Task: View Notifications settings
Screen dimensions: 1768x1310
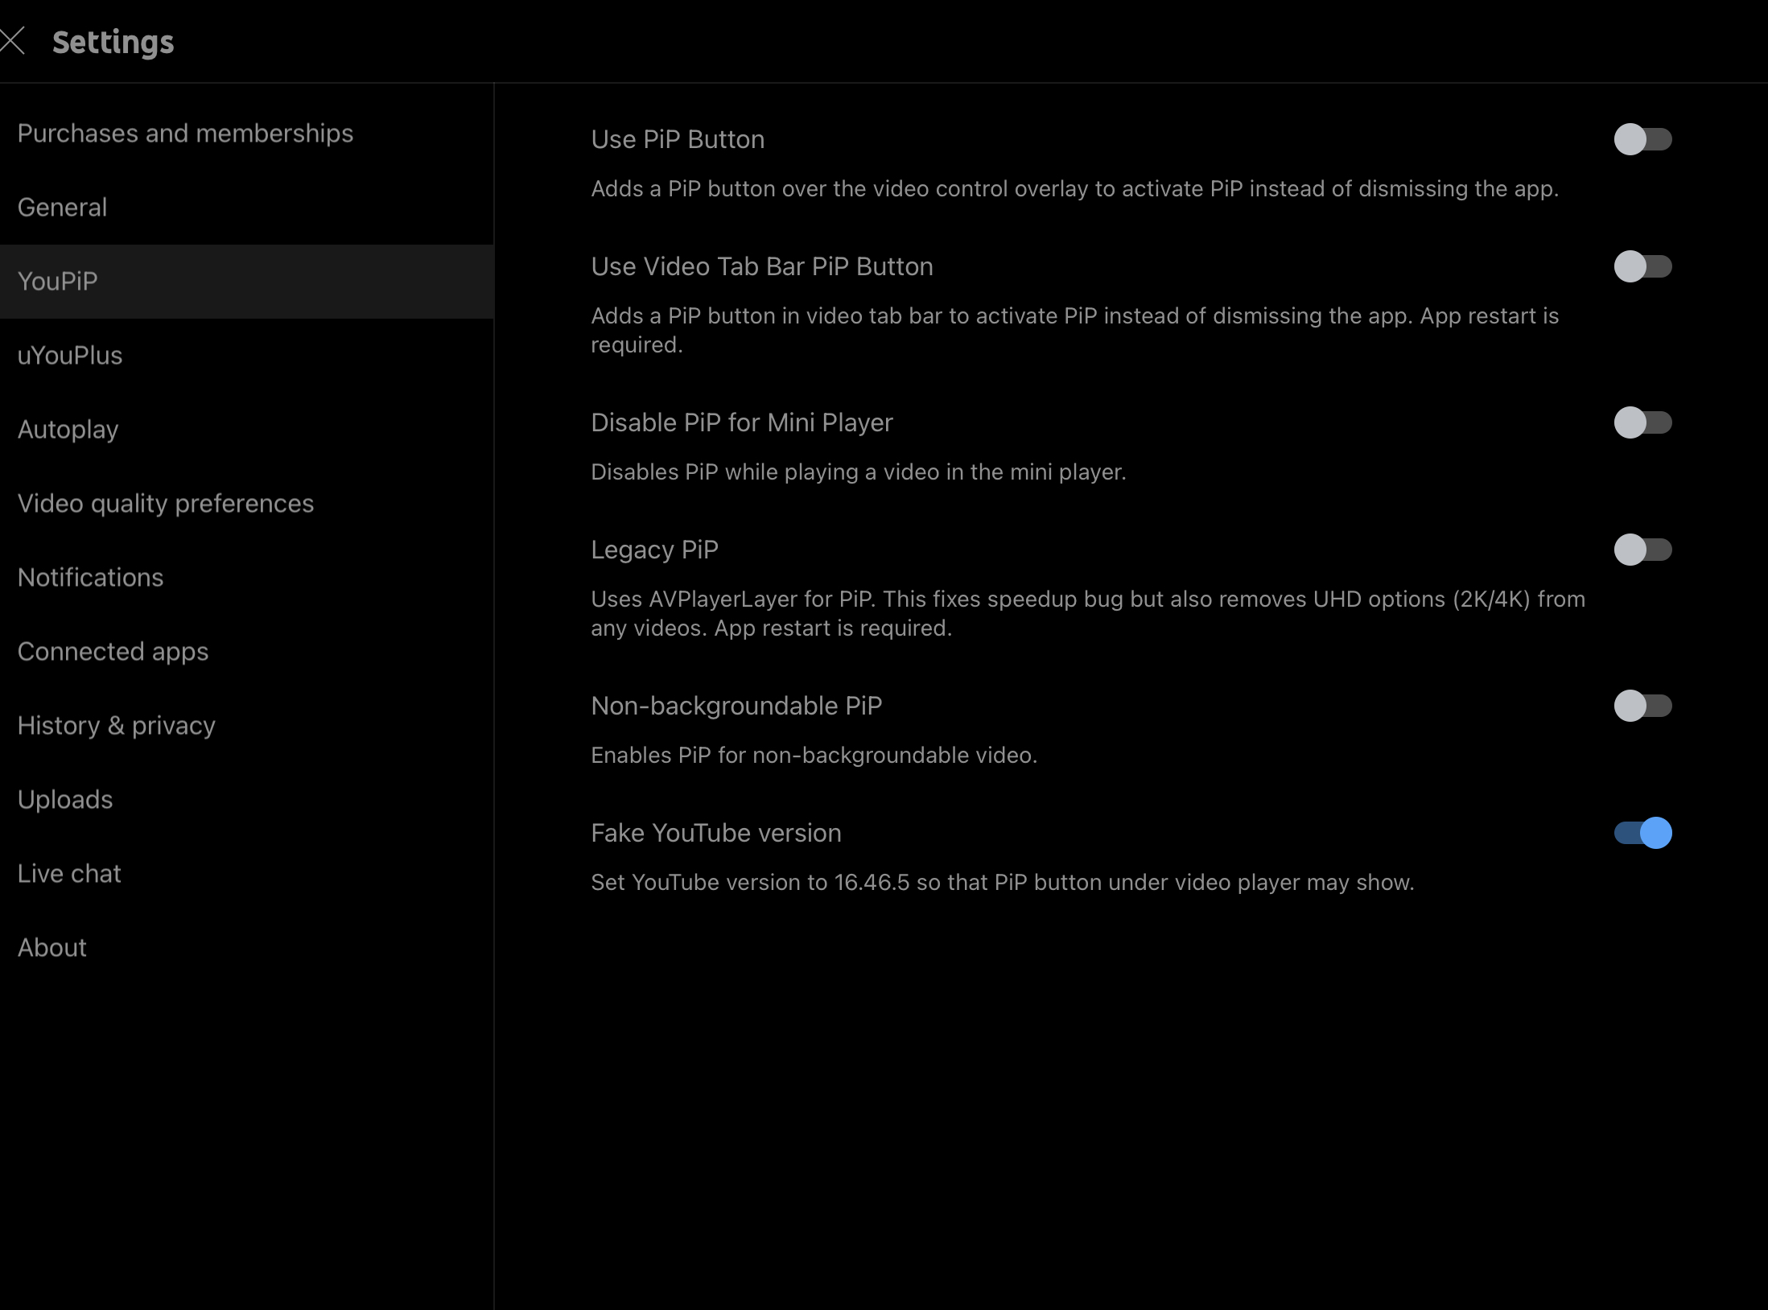Action: pos(90,577)
